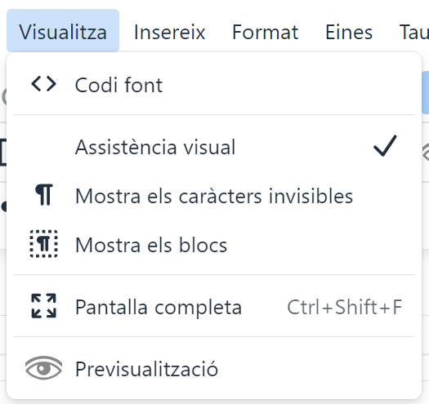429x404 pixels.
Task: Collapse the open Visualitza menu
Action: coord(63,31)
